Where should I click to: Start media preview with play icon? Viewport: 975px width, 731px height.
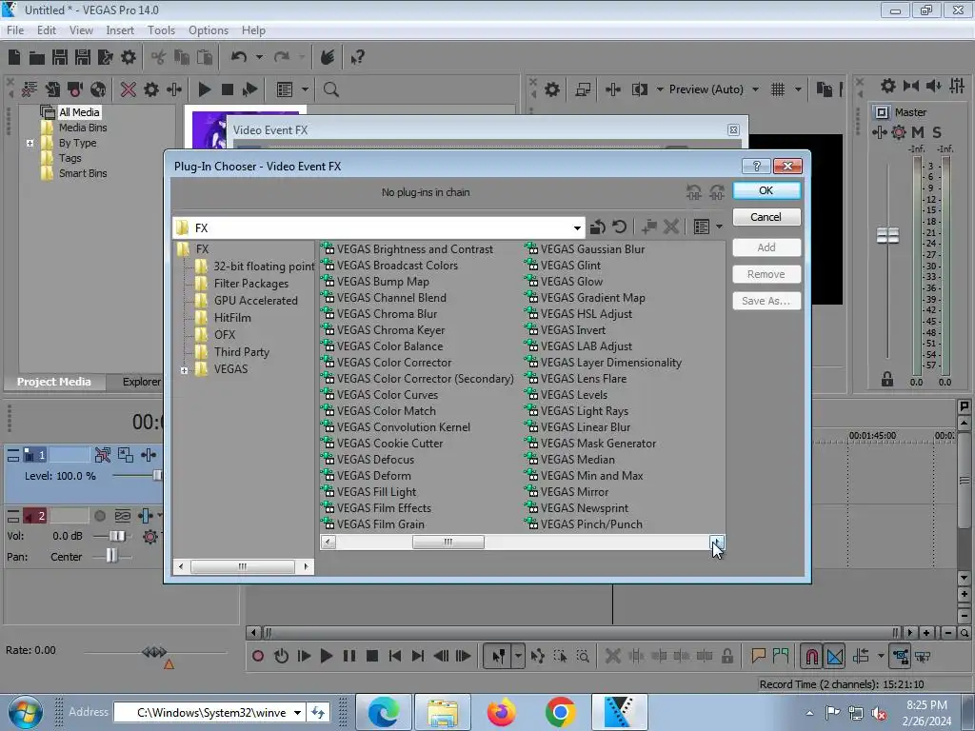click(204, 89)
